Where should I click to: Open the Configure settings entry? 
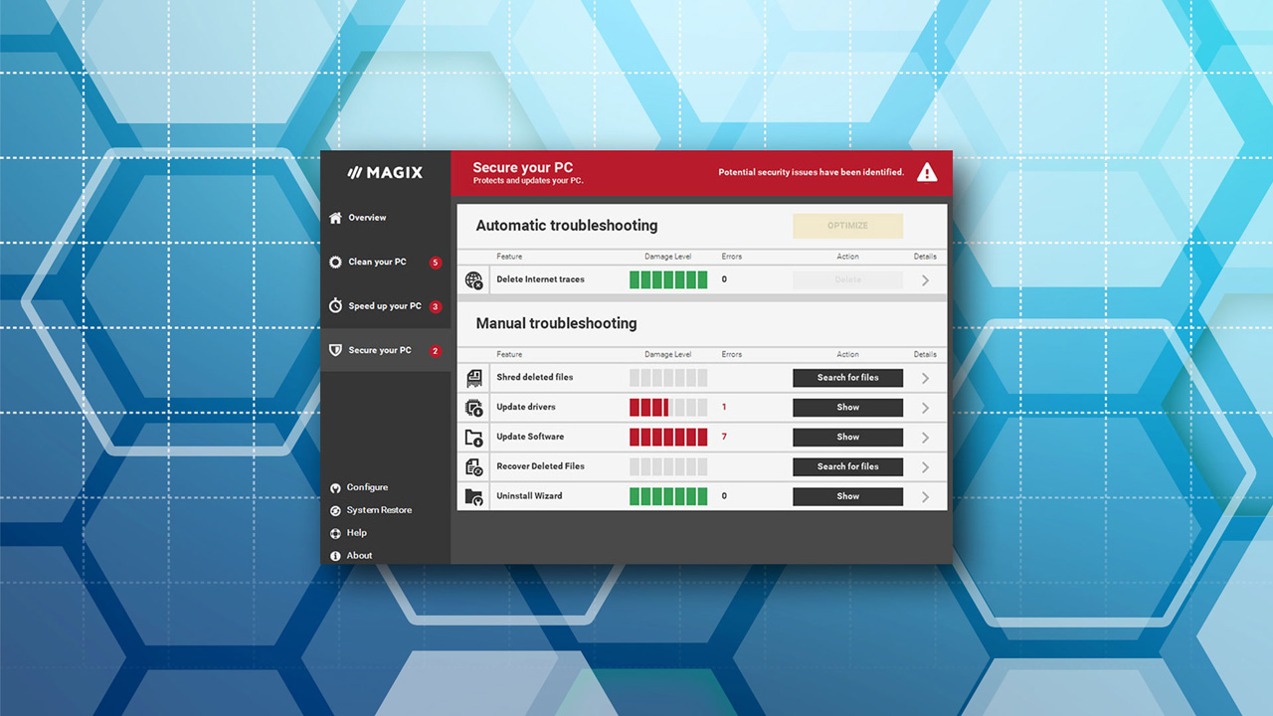359,487
